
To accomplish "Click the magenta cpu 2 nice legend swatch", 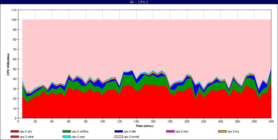I will pos(170,131).
